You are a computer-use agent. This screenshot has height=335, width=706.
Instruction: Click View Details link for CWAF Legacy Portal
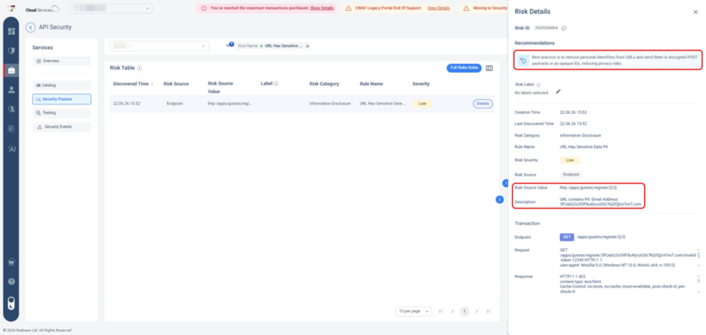[438, 8]
